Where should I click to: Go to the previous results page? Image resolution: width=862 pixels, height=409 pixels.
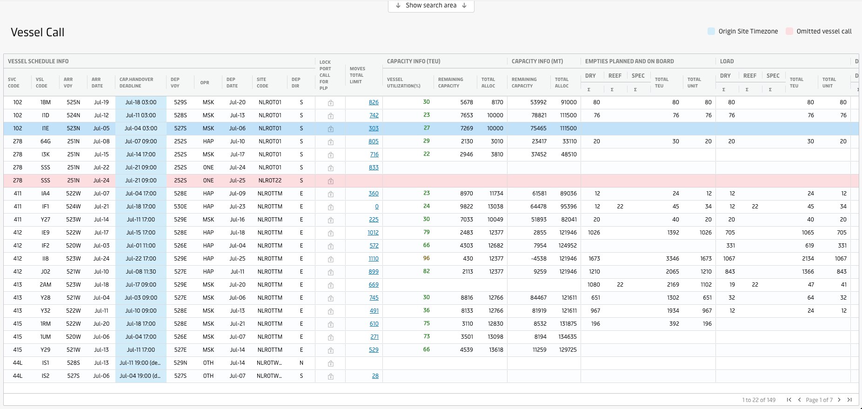pos(799,400)
